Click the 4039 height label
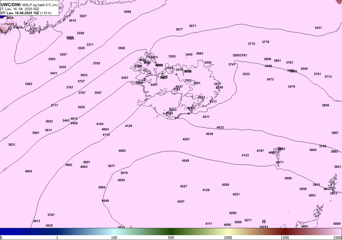This screenshot has width=342, height=240. coord(209,134)
